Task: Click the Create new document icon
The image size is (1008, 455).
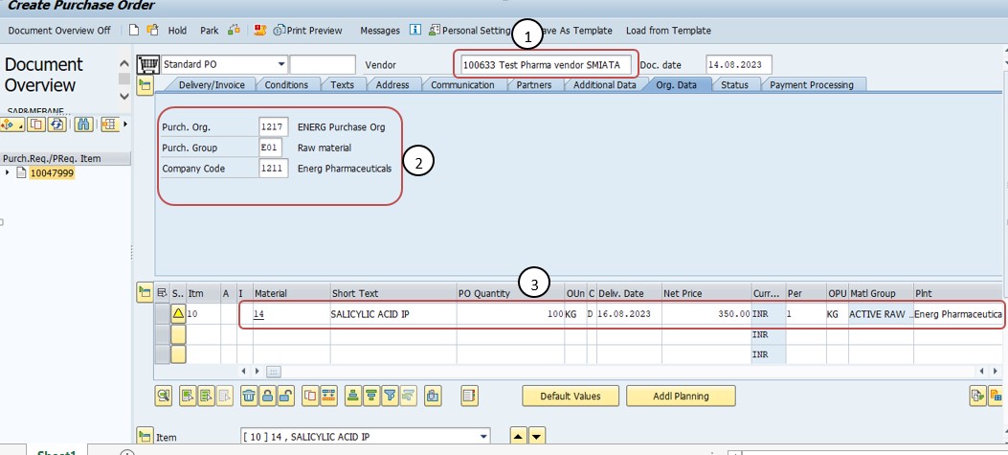Action: 134,31
